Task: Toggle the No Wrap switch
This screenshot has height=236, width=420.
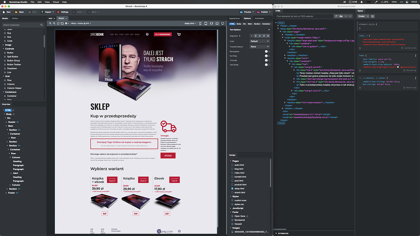Action: click(x=267, y=56)
